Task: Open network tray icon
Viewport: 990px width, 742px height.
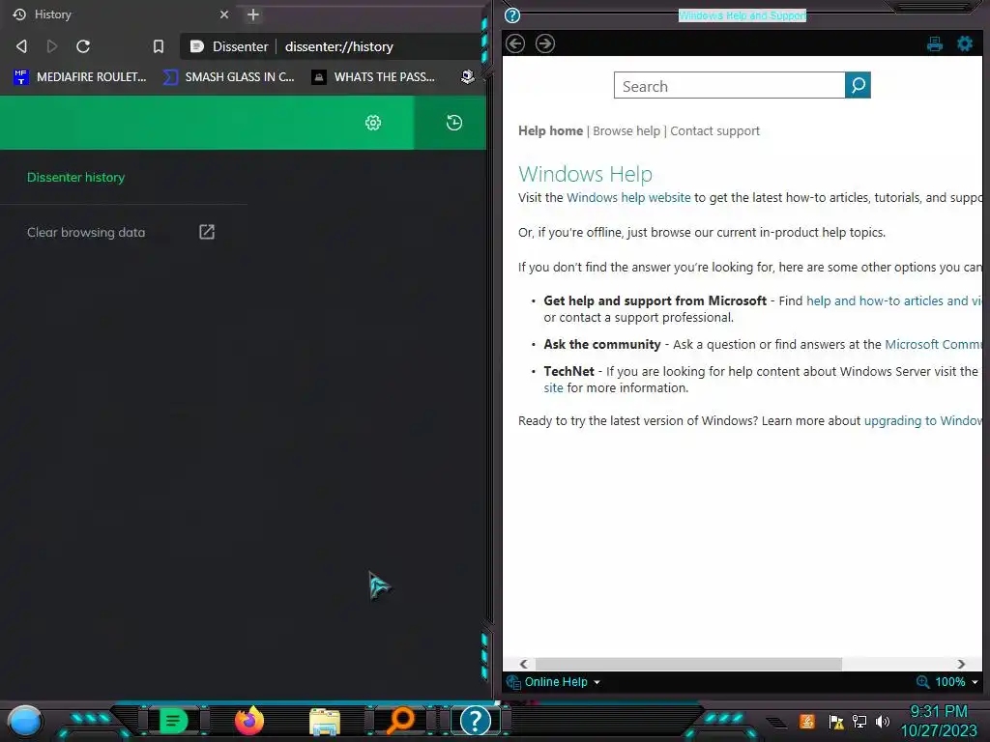Action: (859, 721)
